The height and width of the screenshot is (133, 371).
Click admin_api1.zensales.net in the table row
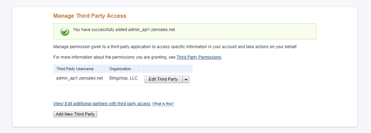80,78
